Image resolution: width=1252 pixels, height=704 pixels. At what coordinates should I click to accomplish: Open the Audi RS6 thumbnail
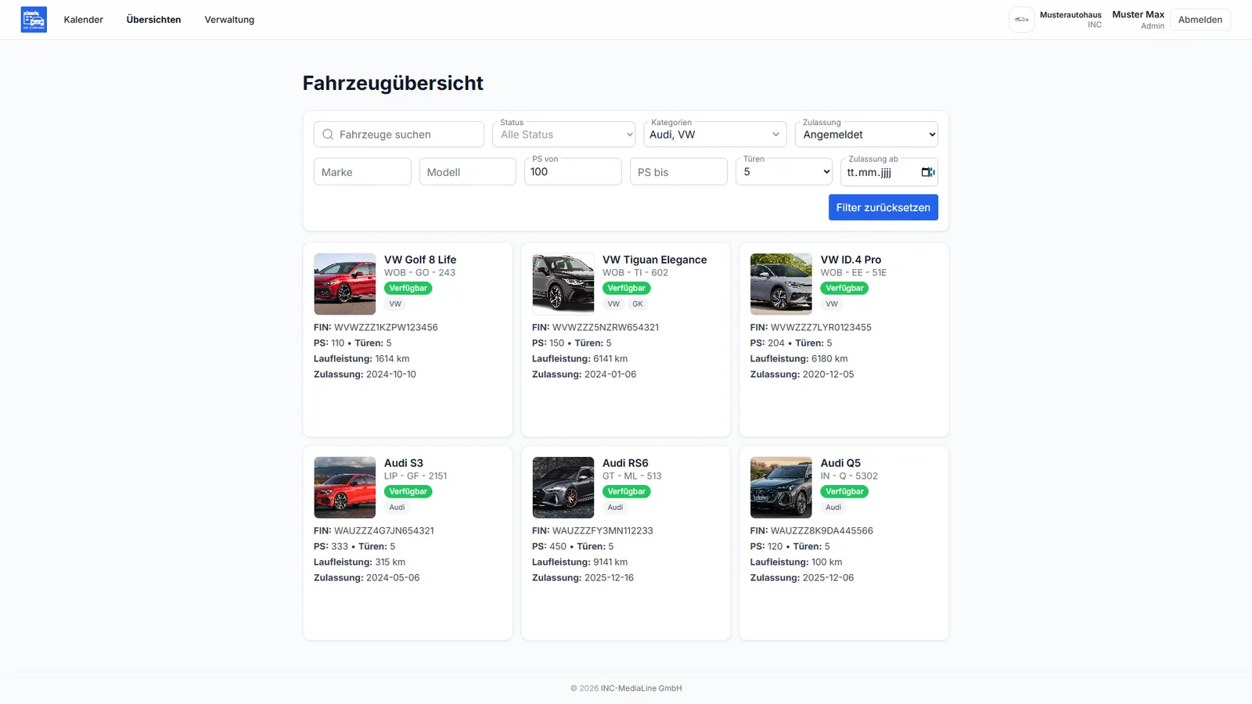(x=563, y=487)
